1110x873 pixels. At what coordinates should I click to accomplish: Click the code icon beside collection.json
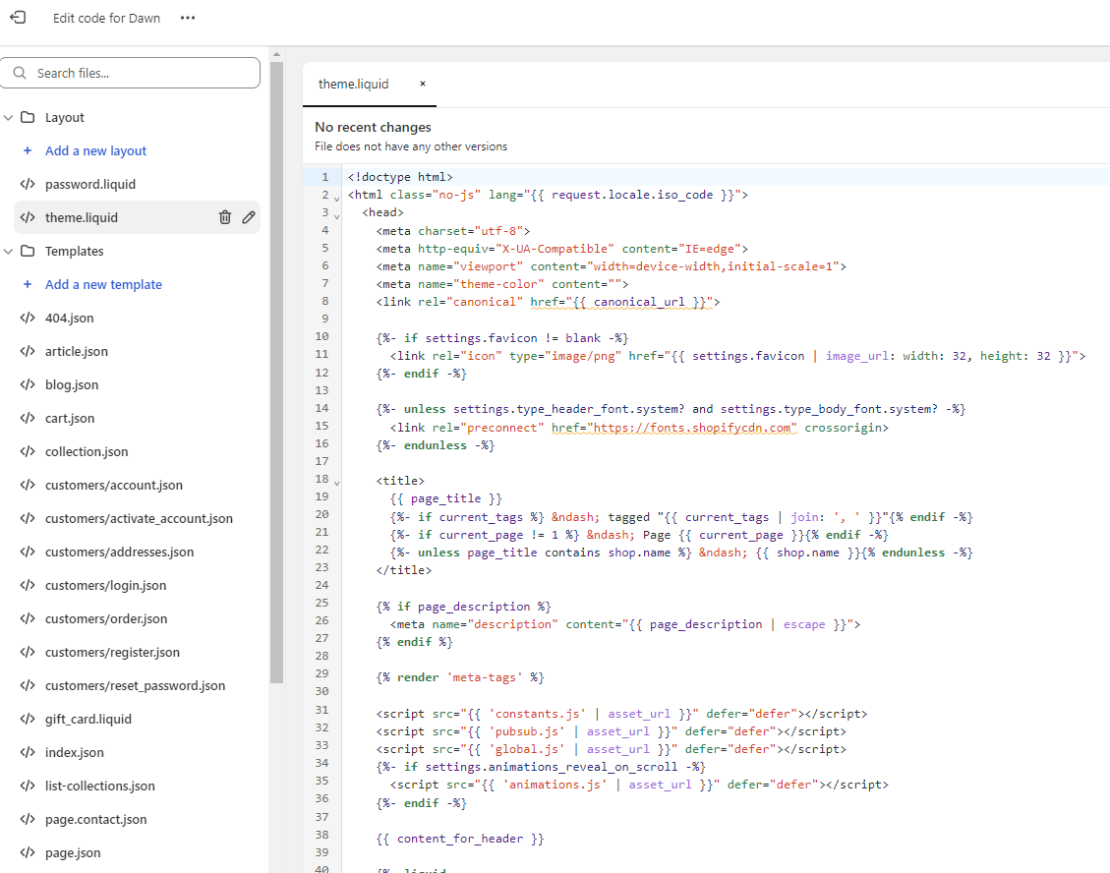28,451
